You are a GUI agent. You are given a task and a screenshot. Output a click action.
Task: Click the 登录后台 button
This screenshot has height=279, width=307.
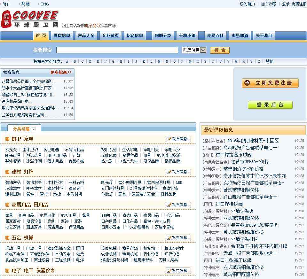(x=270, y=105)
